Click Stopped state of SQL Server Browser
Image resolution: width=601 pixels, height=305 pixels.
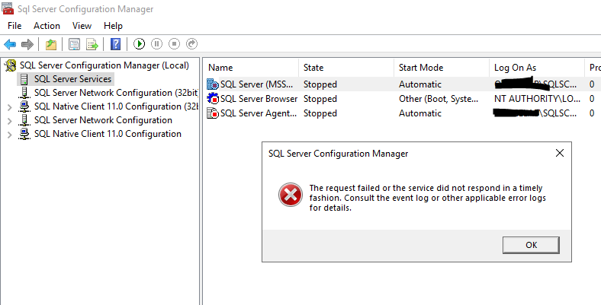coord(320,99)
